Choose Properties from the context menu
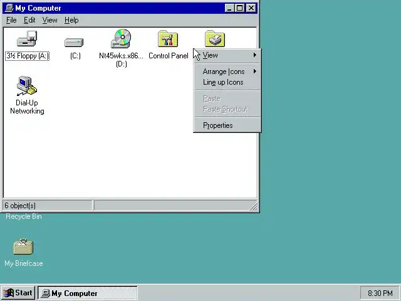The image size is (401, 301). click(227, 125)
